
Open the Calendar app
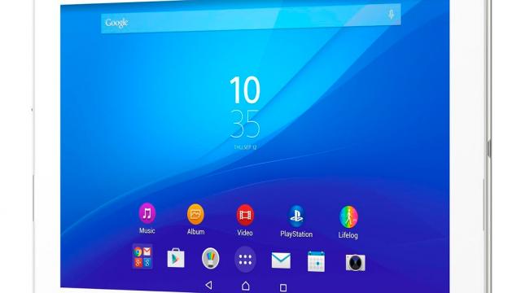[x=317, y=262]
